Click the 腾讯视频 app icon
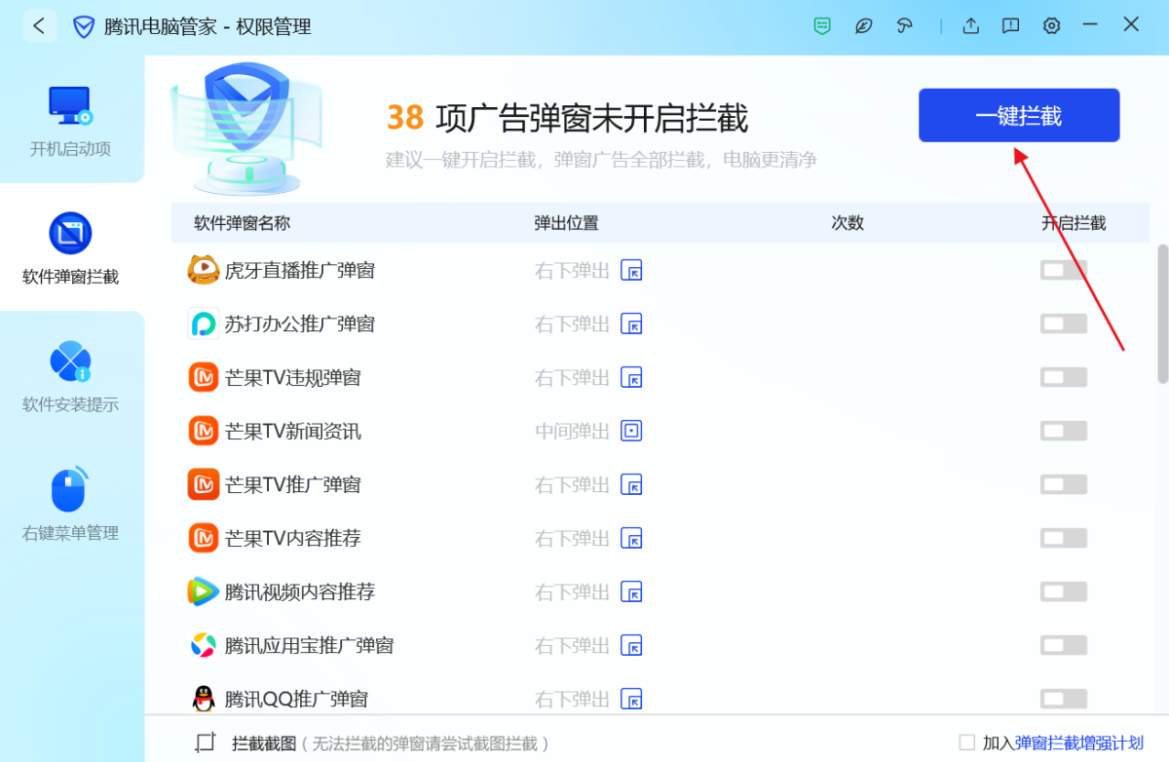The height and width of the screenshot is (762, 1169). coord(203,591)
